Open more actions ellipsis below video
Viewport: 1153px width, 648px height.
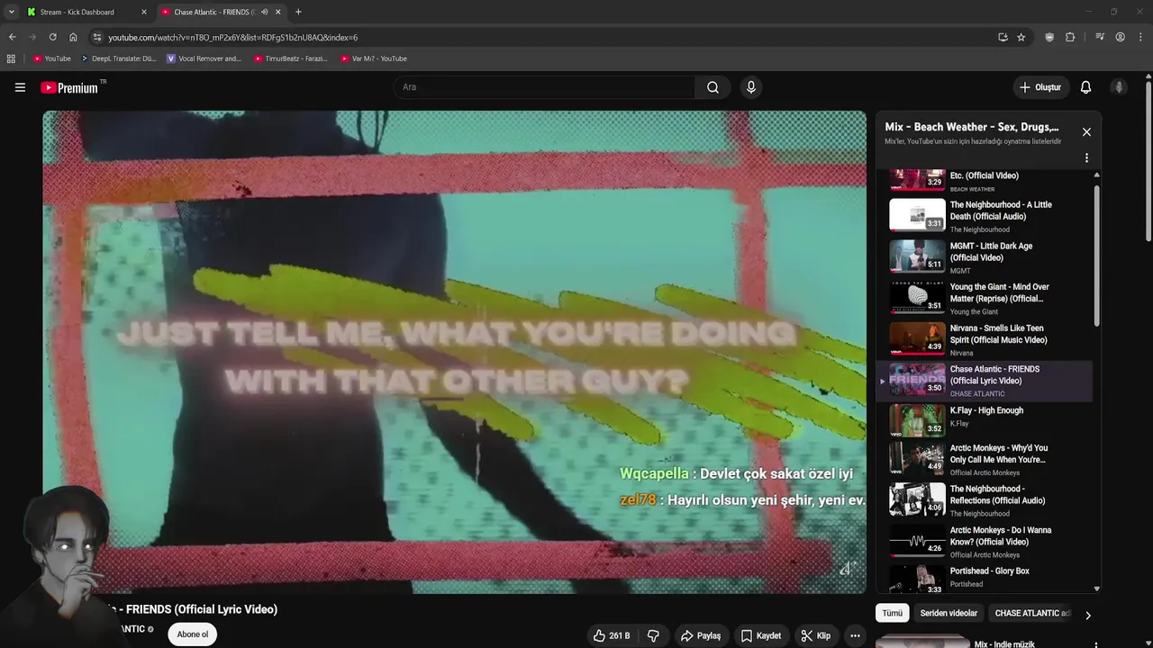(855, 635)
